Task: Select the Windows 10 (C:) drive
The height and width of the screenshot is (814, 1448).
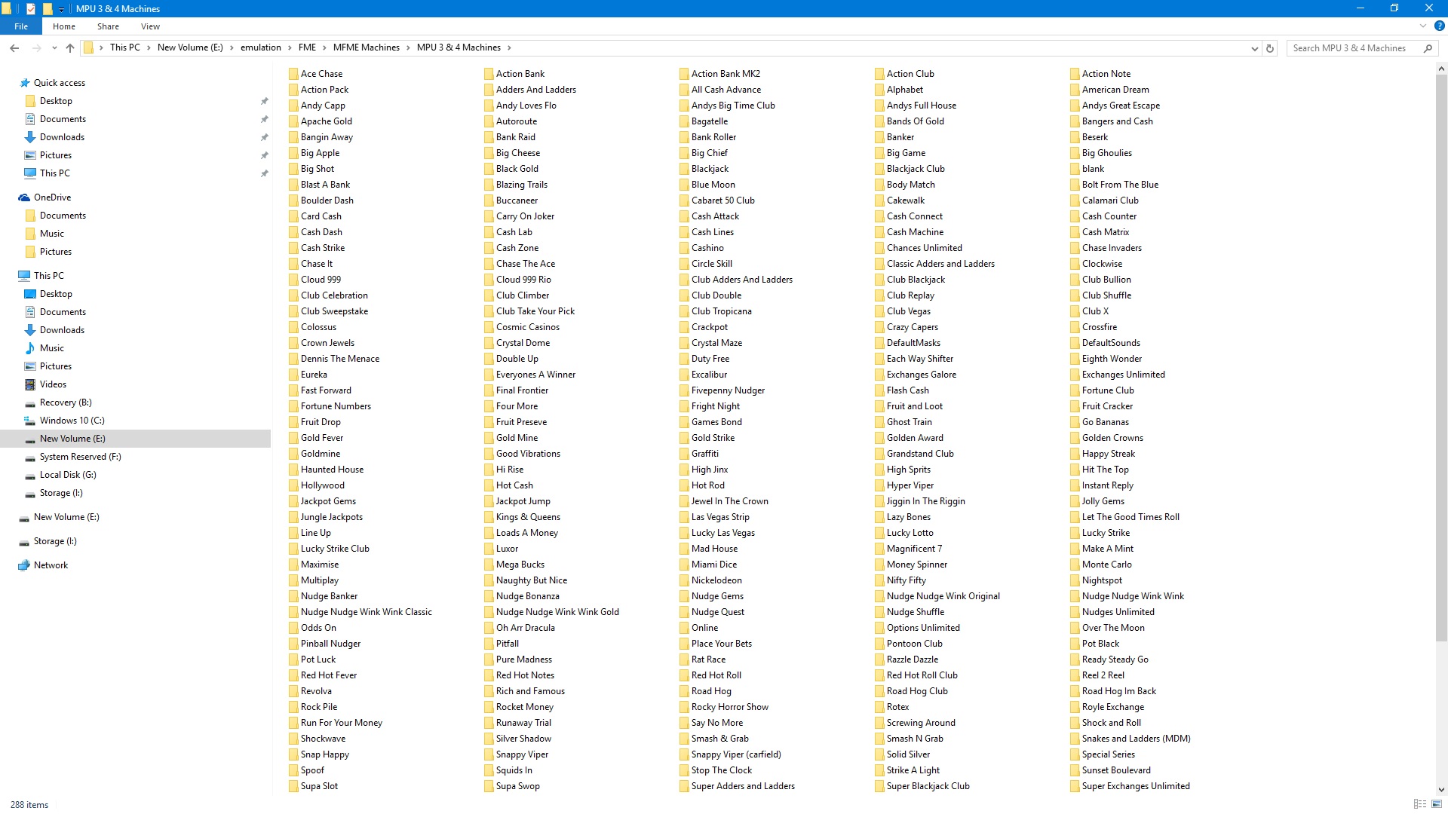Action: [x=72, y=421]
